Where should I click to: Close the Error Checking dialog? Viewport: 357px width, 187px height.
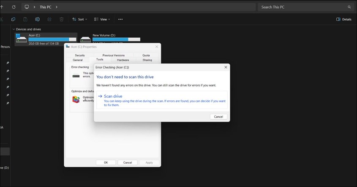pos(226,67)
